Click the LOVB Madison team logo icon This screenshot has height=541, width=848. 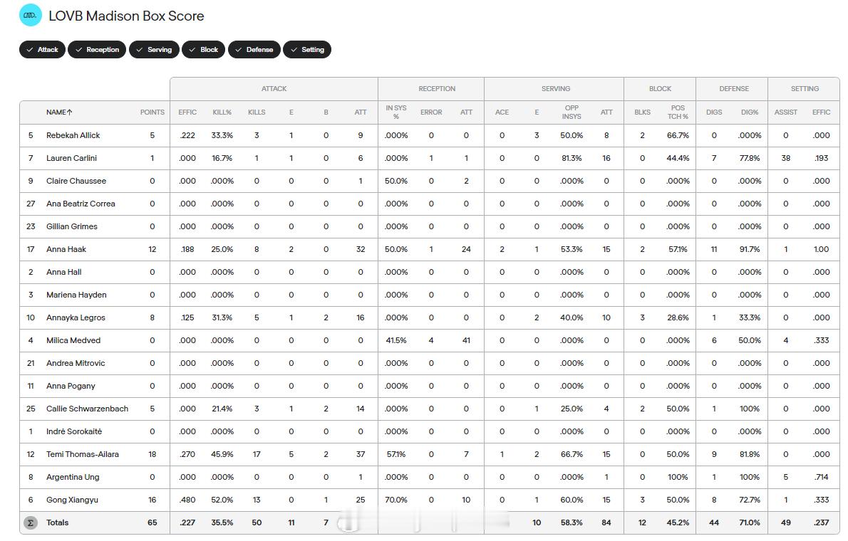[30, 15]
